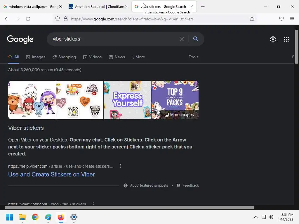
Task: Open Paint app from taskbar
Action: (x=48, y=217)
